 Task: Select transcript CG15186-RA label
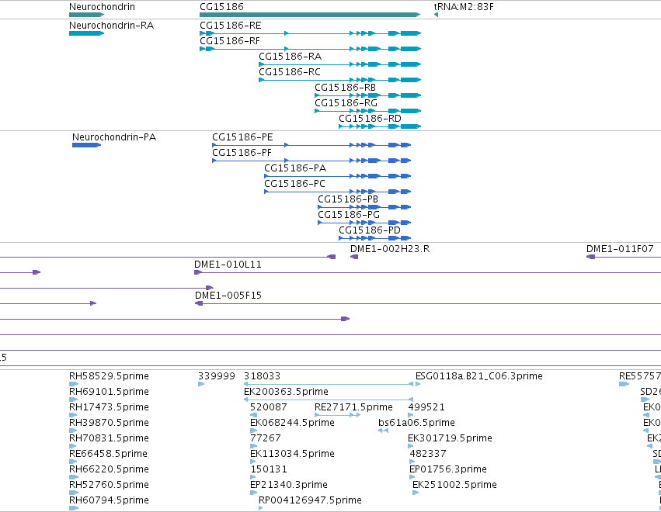[x=290, y=57]
